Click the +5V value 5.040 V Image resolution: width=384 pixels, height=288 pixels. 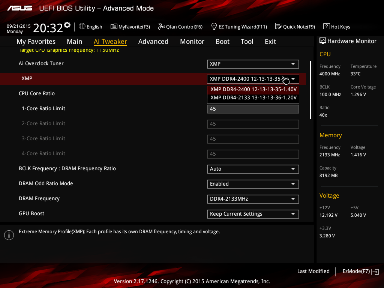click(x=358, y=215)
